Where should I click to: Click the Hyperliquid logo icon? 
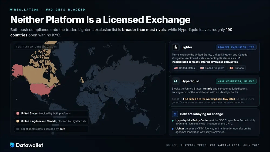[175, 81]
